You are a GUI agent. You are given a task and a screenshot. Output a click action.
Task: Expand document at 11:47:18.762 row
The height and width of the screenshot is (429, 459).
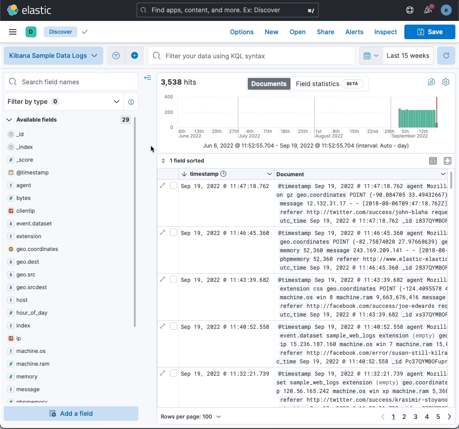pyautogui.click(x=163, y=185)
